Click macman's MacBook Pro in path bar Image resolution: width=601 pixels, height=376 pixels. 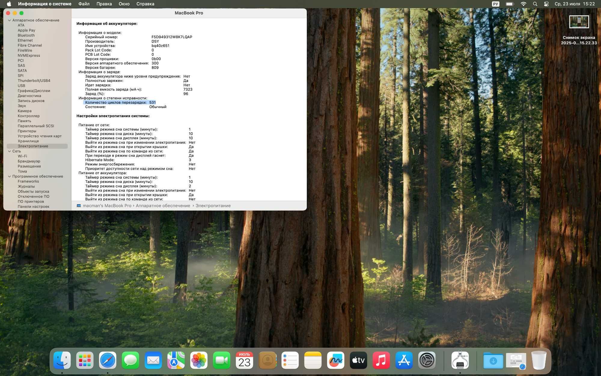(x=107, y=206)
